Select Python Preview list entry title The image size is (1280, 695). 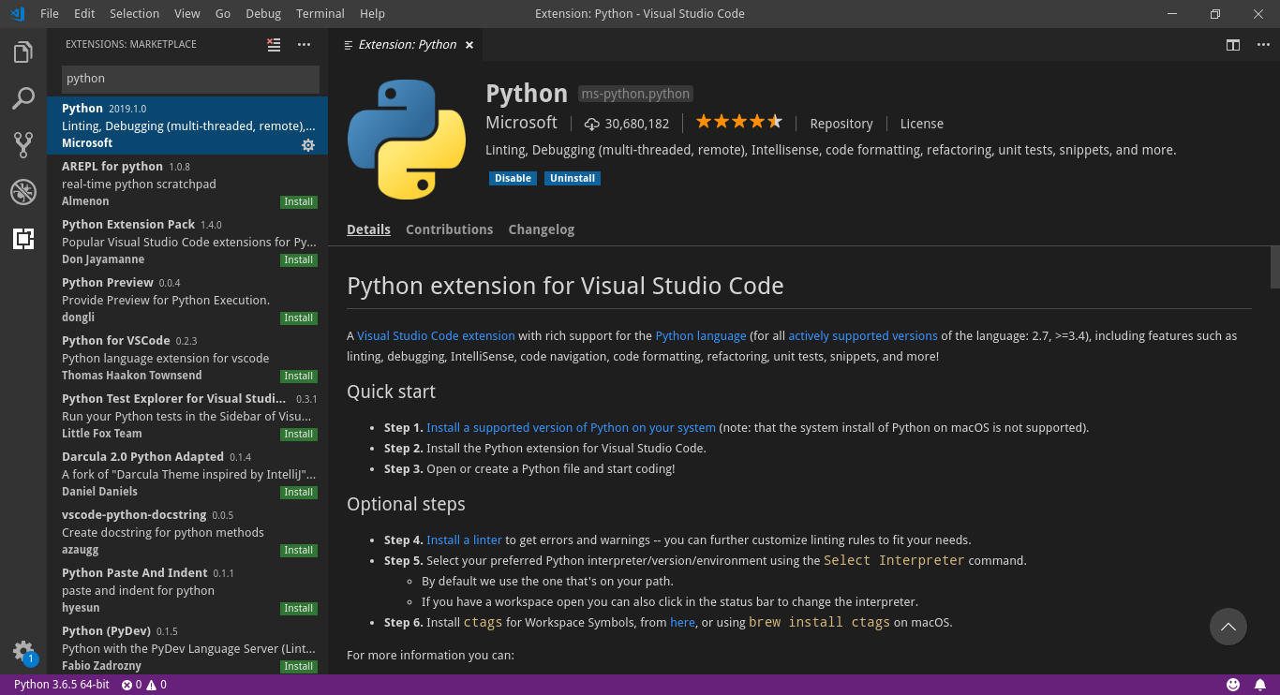(108, 282)
